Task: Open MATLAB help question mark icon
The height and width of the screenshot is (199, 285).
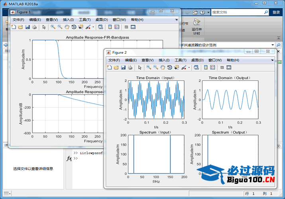Action: click(202, 12)
